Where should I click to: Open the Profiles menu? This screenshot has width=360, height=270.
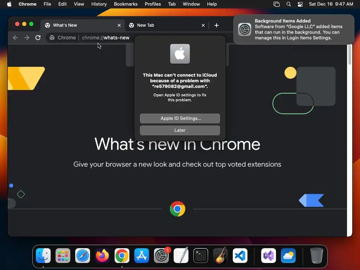[x=153, y=4]
